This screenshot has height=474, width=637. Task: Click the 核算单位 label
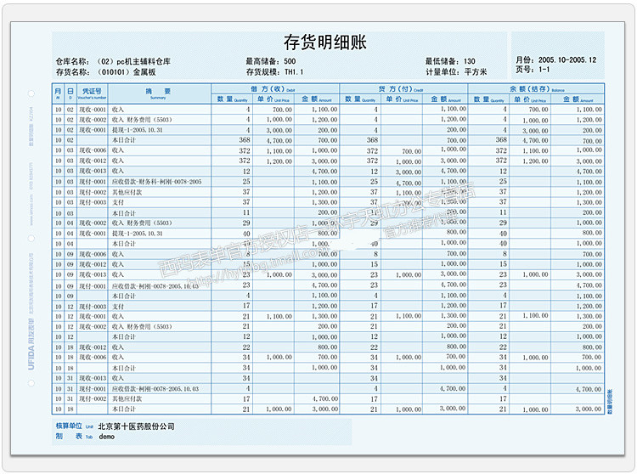(69, 426)
